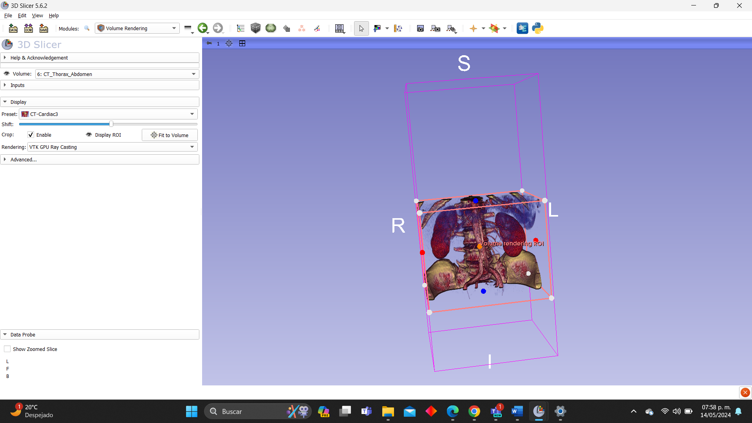Viewport: 752px width, 423px height.
Task: Click the Save data icon
Action: (43, 28)
